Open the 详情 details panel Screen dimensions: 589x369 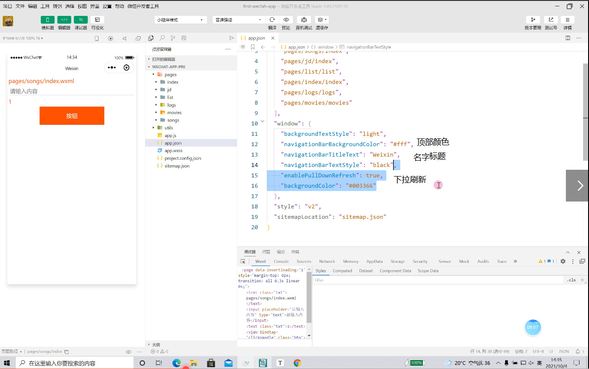click(x=568, y=20)
